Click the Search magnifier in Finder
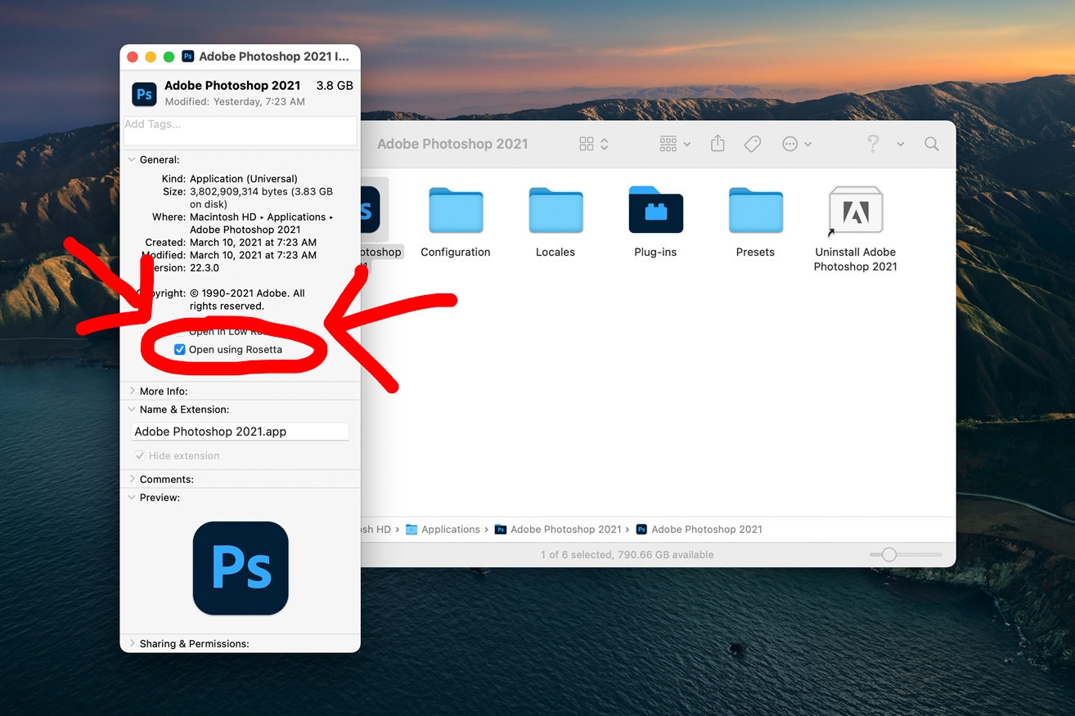 931,144
